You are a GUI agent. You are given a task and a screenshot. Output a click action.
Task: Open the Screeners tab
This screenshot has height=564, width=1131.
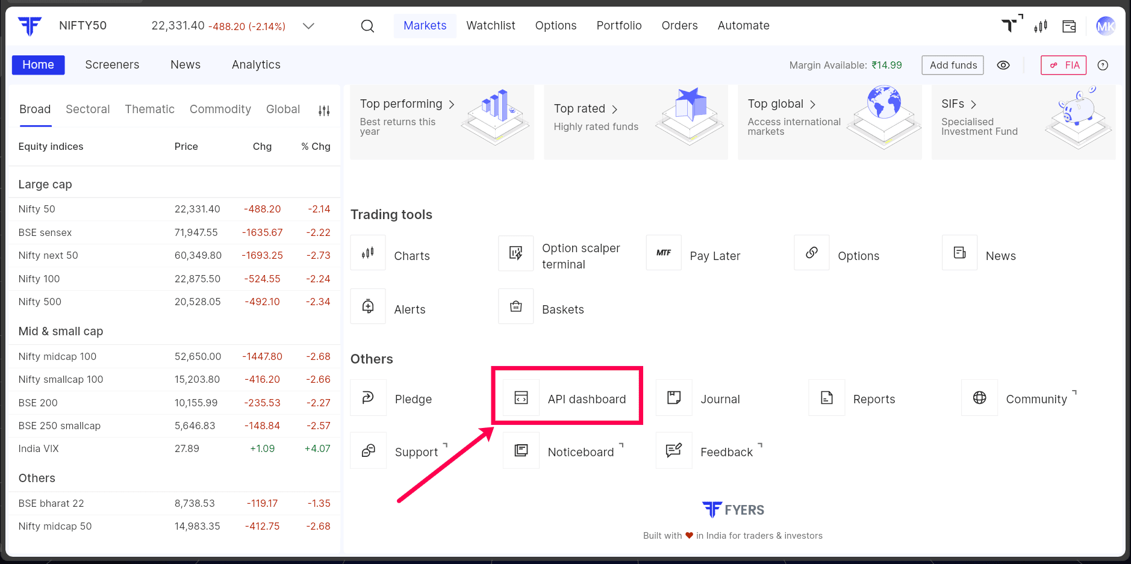(x=112, y=65)
